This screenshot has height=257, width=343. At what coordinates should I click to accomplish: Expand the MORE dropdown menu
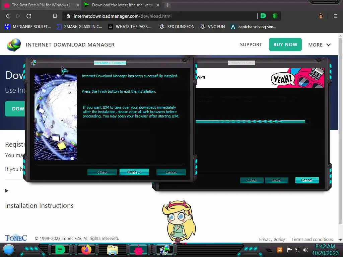(319, 45)
